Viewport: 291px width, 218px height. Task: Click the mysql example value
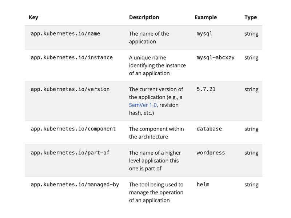(204, 34)
